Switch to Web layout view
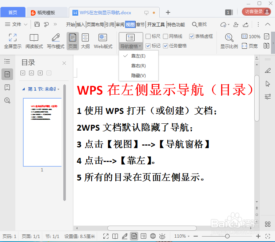 coord(103,41)
